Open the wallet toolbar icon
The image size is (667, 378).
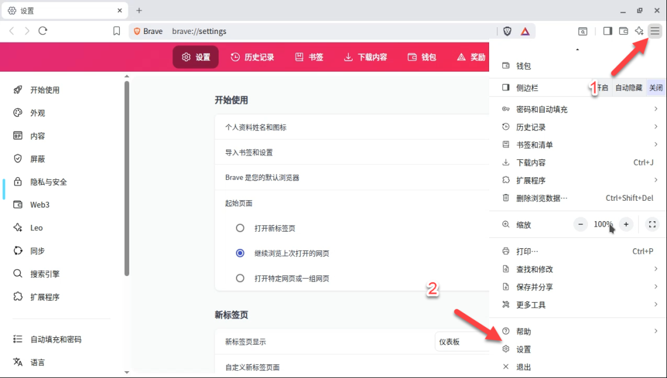[623, 31]
